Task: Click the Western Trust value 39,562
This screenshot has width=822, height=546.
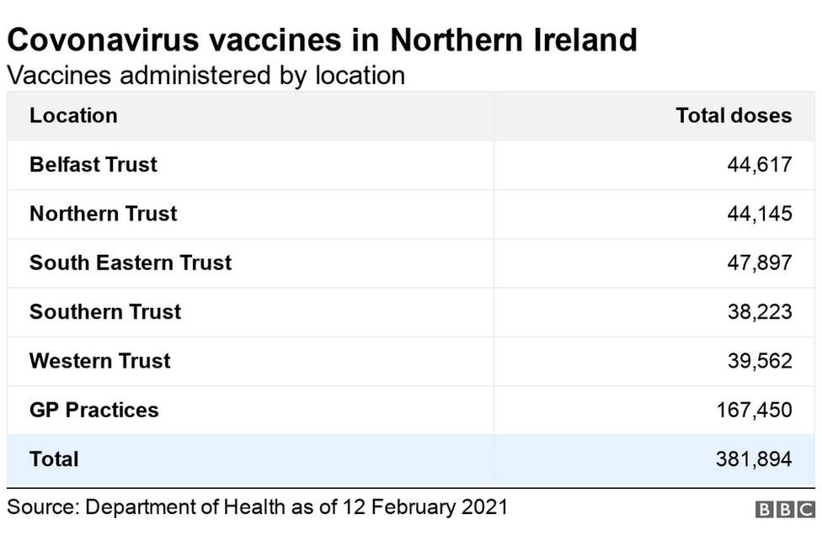Action: [x=759, y=361]
